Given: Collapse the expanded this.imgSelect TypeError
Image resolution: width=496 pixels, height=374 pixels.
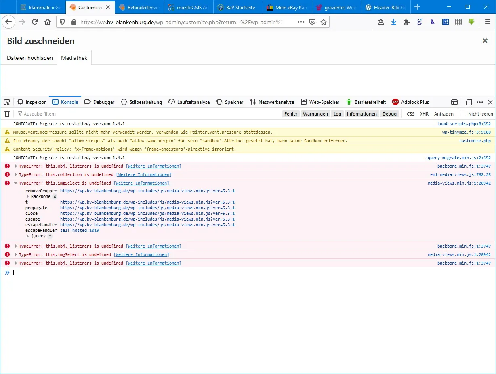Looking at the screenshot, I should pyautogui.click(x=16, y=183).
